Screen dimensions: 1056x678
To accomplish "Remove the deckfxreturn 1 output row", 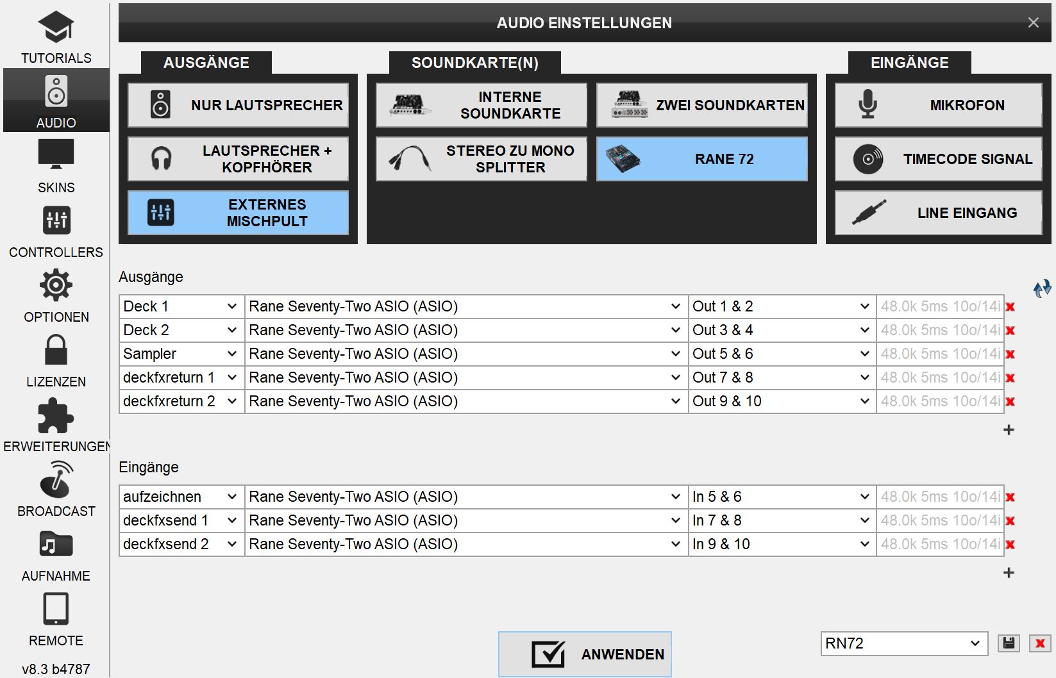I will point(1010,378).
